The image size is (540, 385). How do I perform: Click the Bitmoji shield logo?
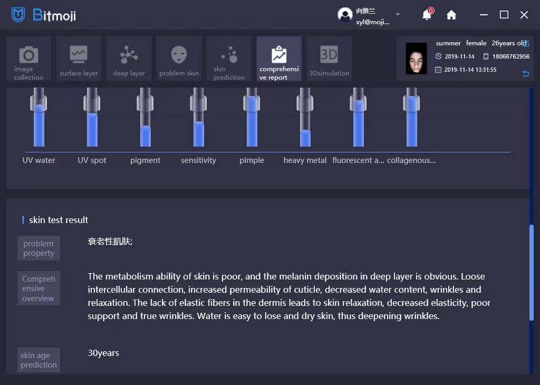[18, 15]
